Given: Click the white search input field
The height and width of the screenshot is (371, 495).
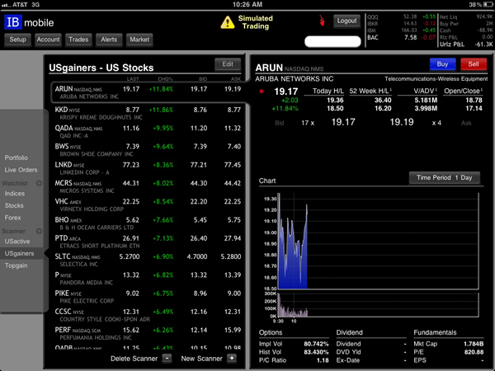Looking at the screenshot, I should 332,41.
